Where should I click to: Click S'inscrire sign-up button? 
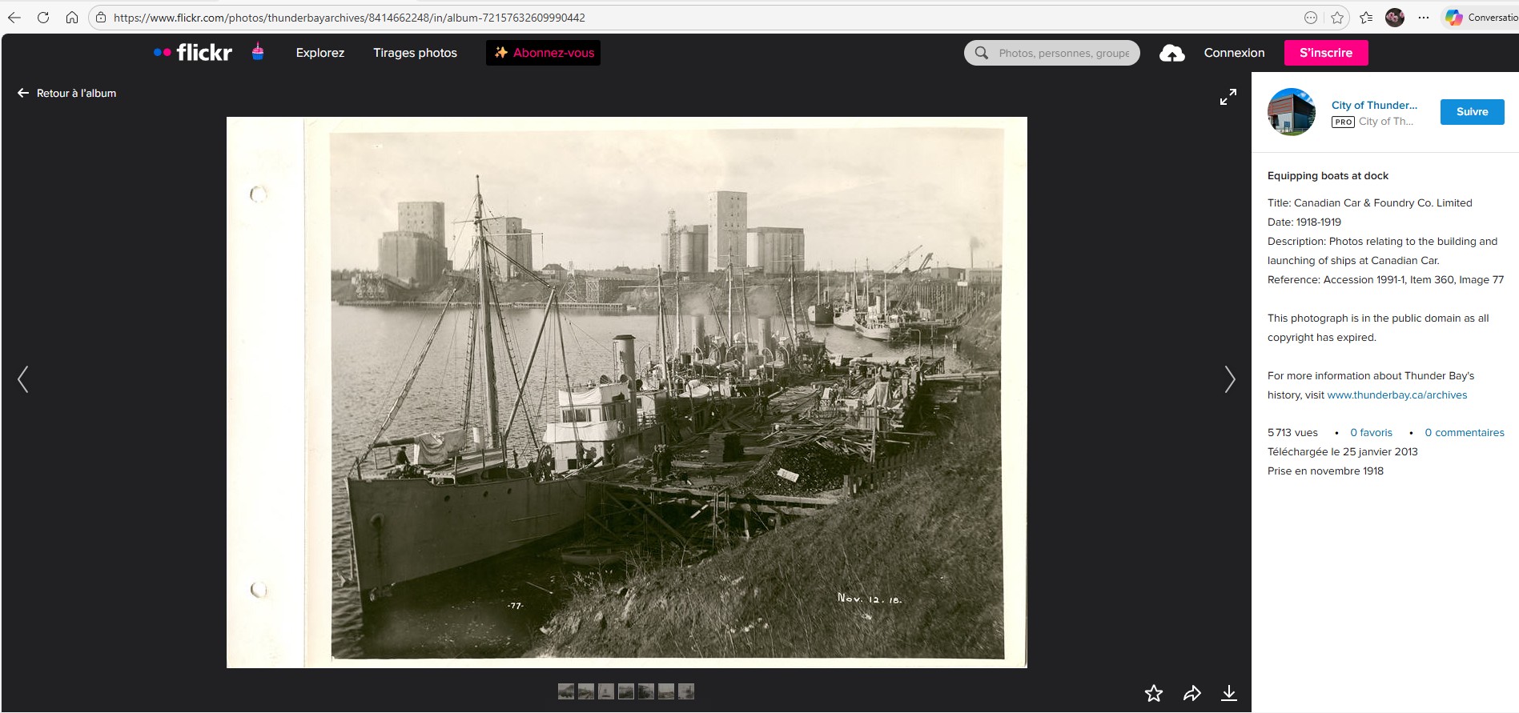[1325, 53]
